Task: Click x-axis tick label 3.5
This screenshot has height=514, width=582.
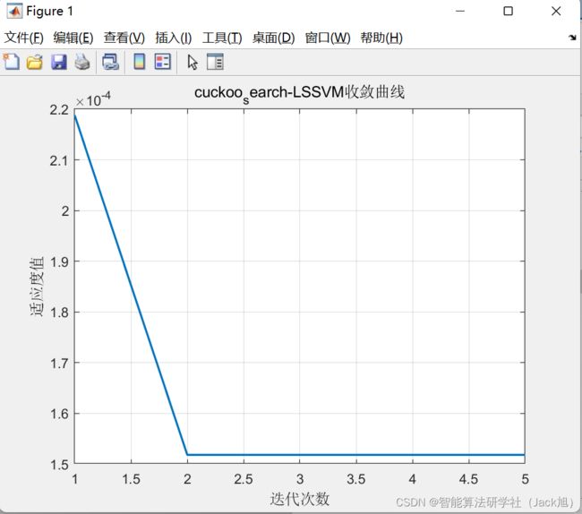Action: pos(356,479)
